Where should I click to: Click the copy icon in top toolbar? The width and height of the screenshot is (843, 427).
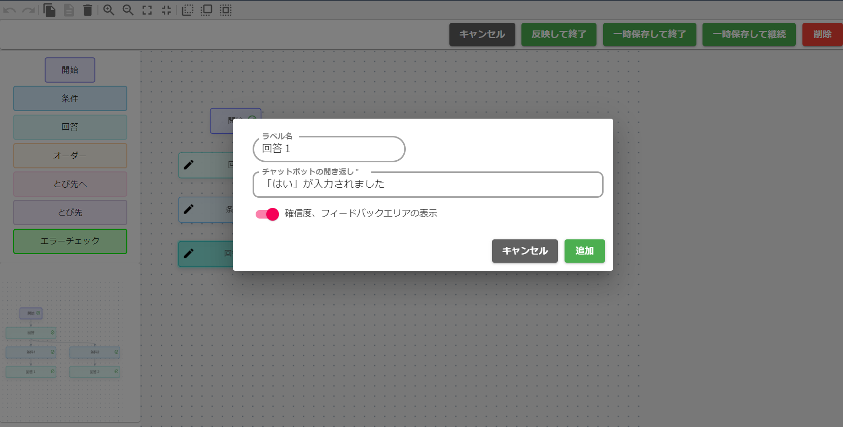(49, 10)
